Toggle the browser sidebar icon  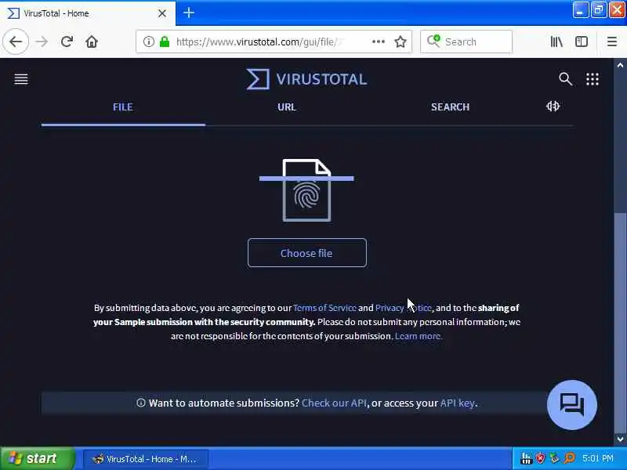point(581,42)
